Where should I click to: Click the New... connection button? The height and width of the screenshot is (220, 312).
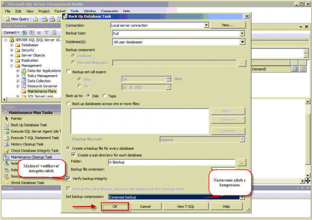pos(228,25)
